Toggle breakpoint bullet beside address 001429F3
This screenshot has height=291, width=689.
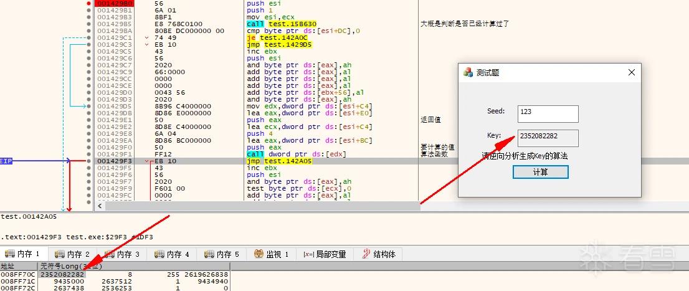[89, 161]
